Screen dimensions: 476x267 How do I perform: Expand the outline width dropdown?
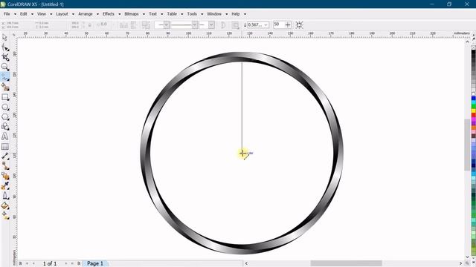[x=266, y=24]
